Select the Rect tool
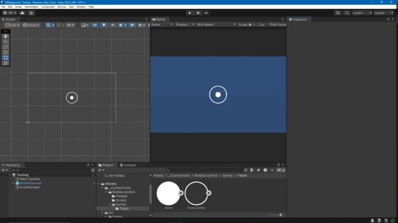 click(6, 58)
